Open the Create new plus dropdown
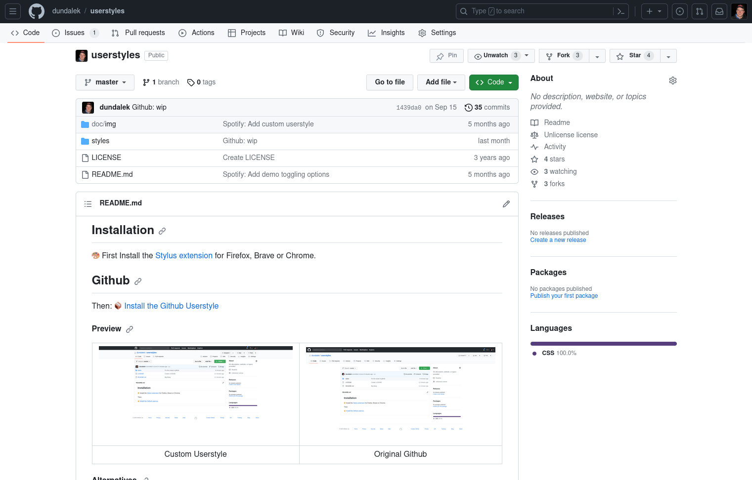 point(654,11)
